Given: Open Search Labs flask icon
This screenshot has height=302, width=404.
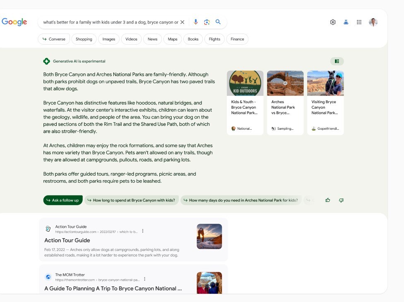Looking at the screenshot, I should (346, 22).
